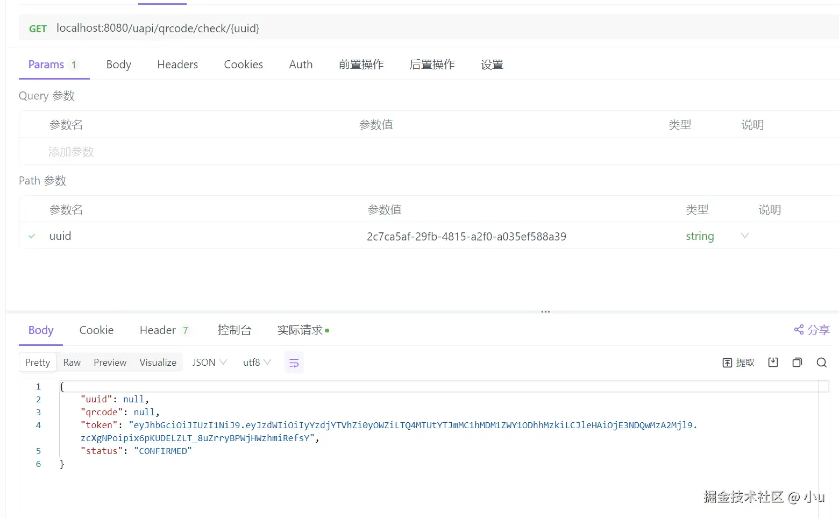839x518 pixels.
Task: Open the 实际请求 actual request indicator
Action: coord(300,330)
